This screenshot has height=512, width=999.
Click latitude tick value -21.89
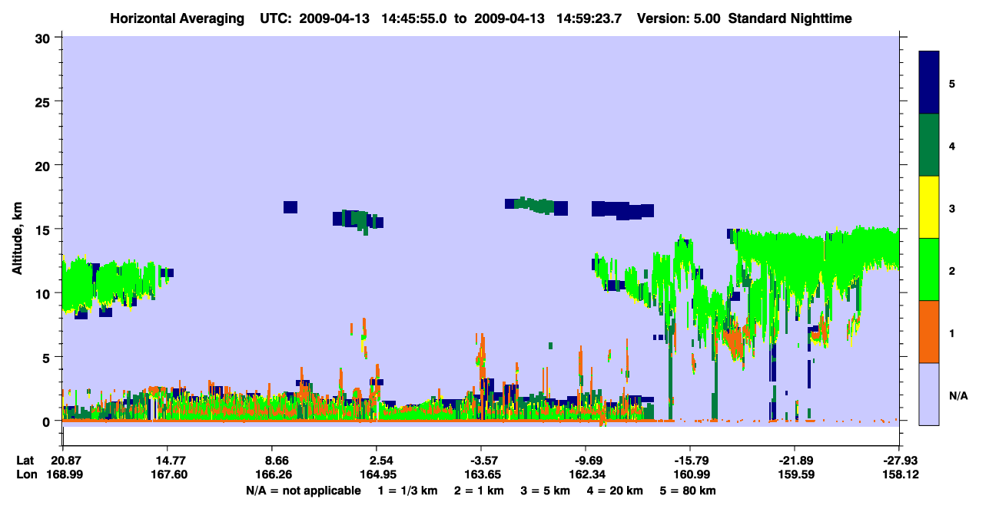pyautogui.click(x=795, y=461)
